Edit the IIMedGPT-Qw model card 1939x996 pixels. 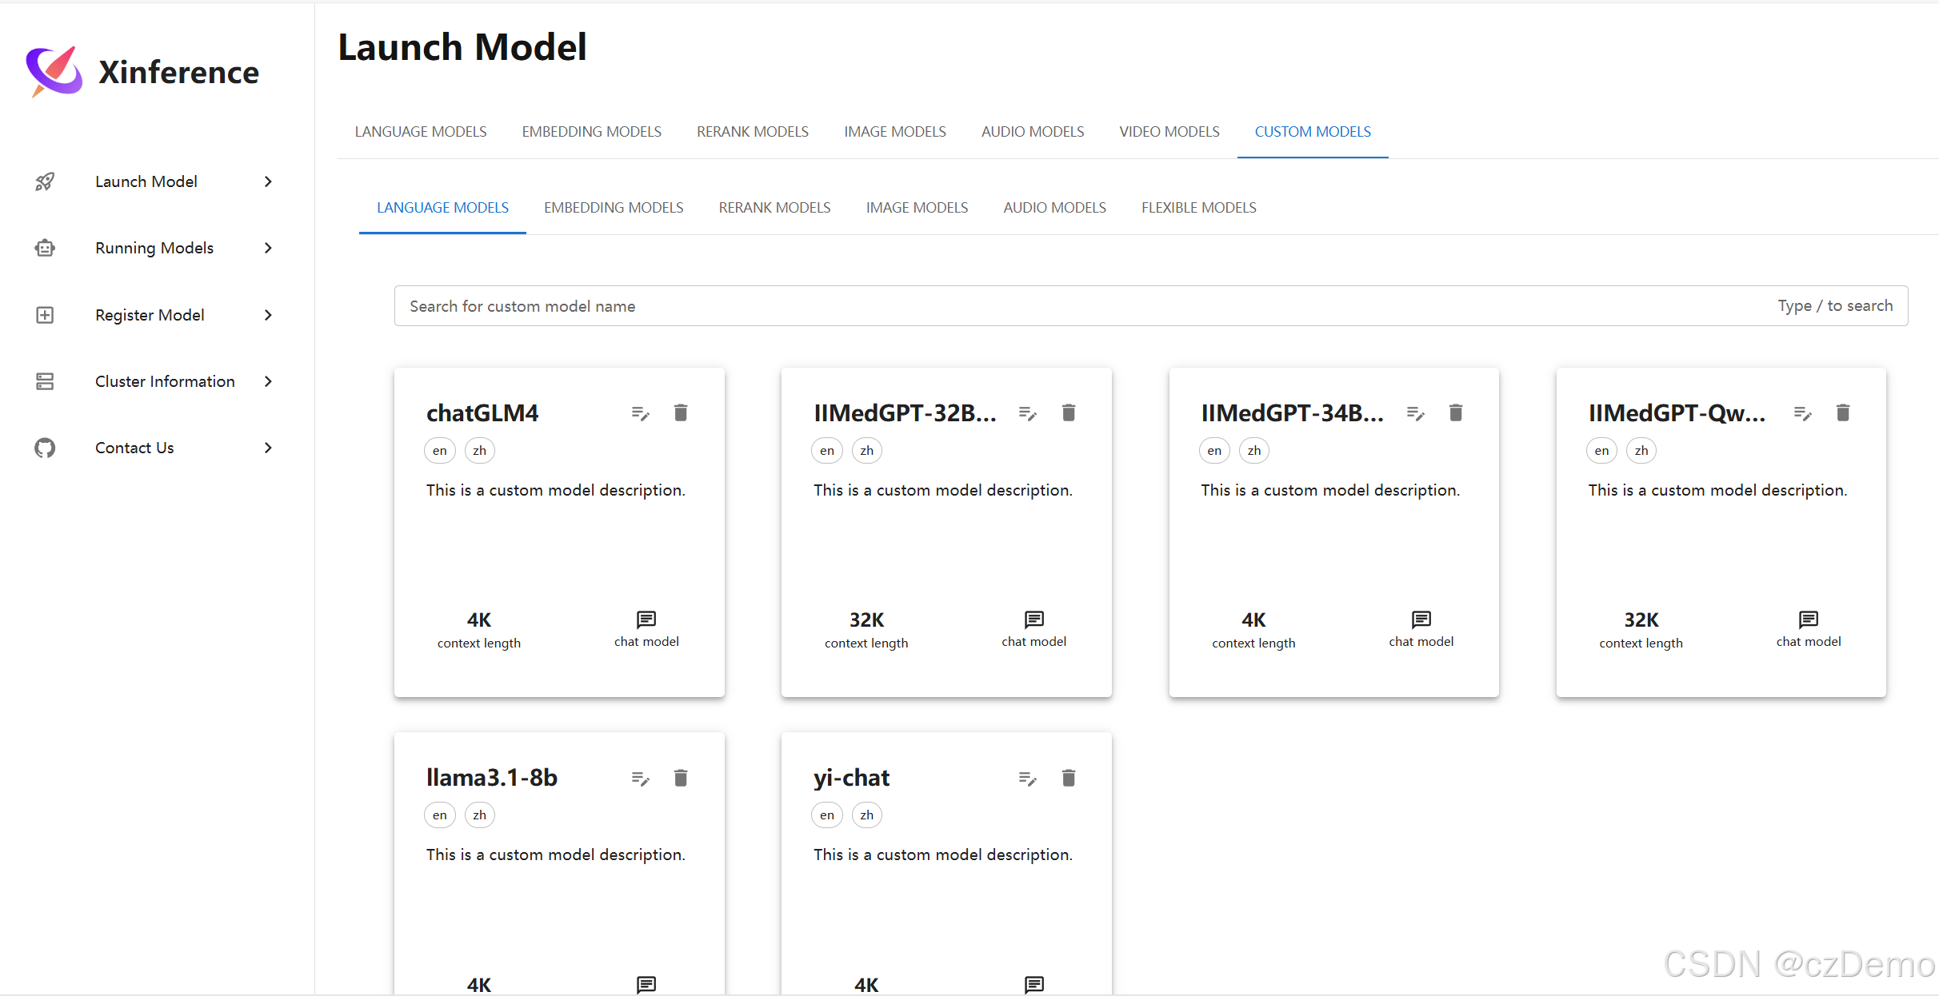click(1803, 413)
